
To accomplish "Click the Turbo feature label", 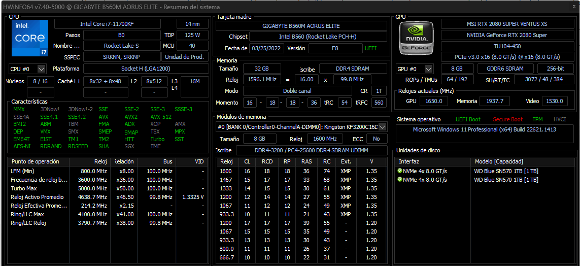I will click(x=157, y=139).
